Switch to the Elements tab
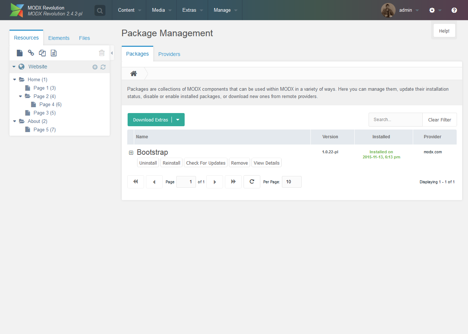 click(x=59, y=38)
